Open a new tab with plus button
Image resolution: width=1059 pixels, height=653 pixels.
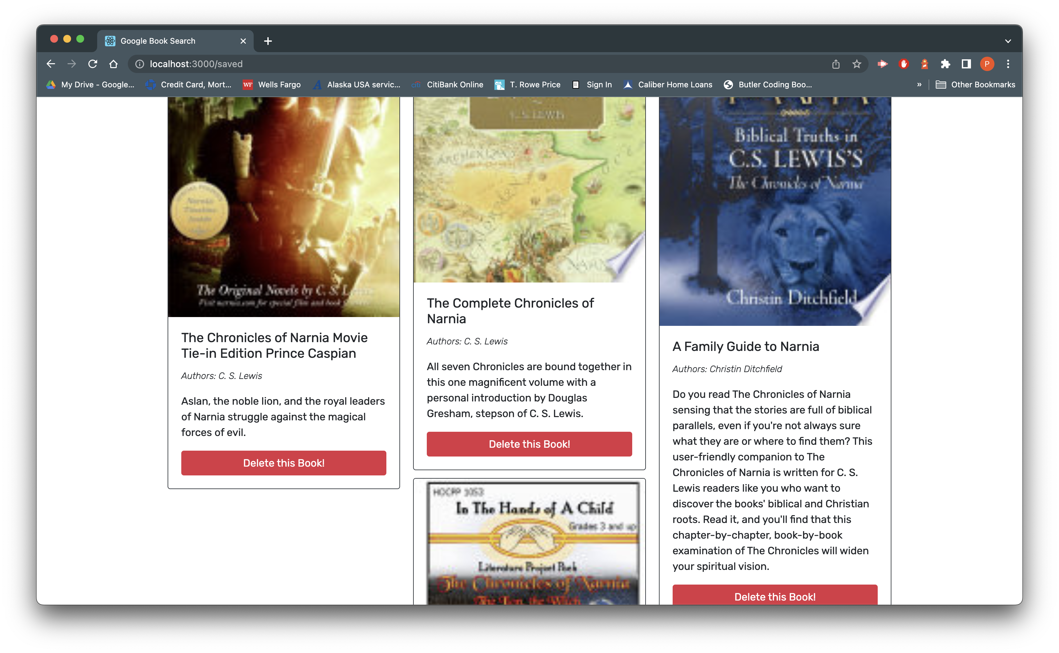[268, 41]
